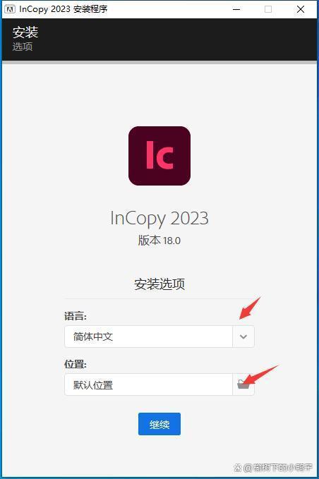Click the 版本 18.0 version text
Viewport: 319px width, 479px height.
[x=159, y=241]
